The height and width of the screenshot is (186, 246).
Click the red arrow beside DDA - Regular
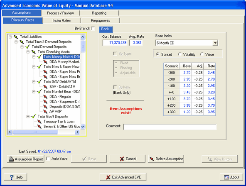(x=45, y=96)
